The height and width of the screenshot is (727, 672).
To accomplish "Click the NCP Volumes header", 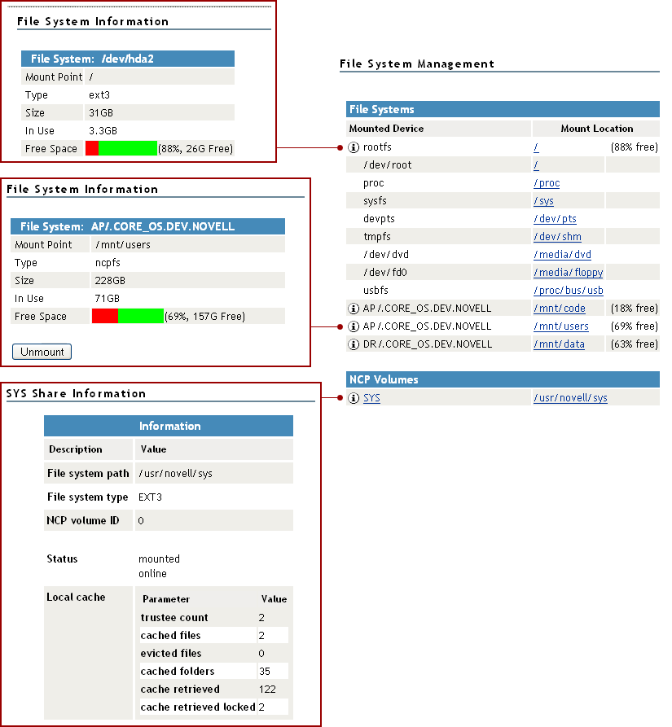I will 503,379.
